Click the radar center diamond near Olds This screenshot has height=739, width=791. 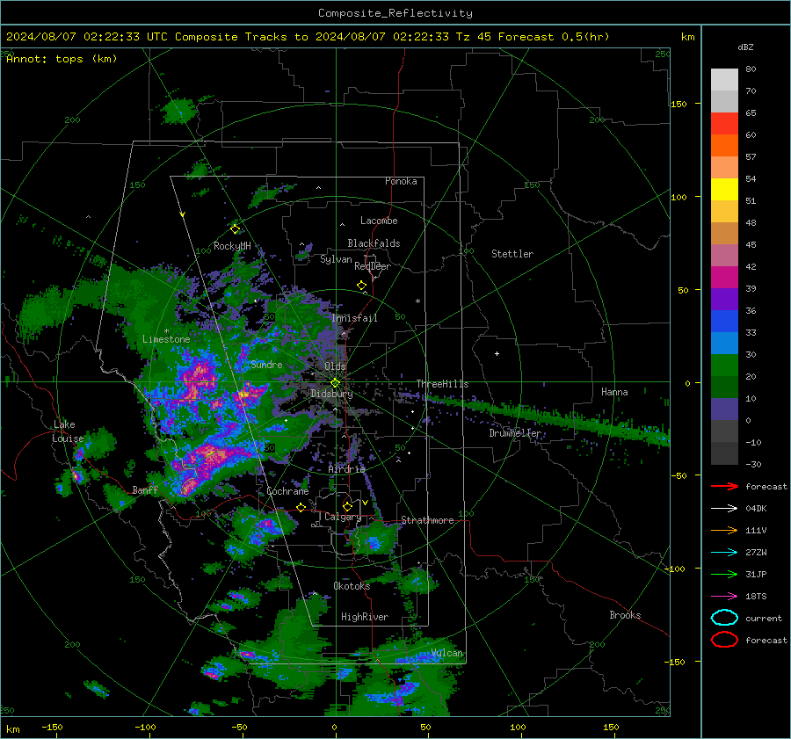335,383
